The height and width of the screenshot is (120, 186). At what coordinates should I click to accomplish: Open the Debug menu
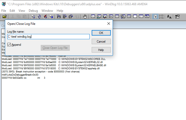pos(33,11)
